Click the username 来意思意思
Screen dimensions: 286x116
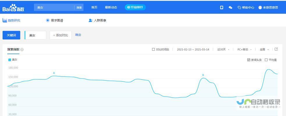pos(271,8)
